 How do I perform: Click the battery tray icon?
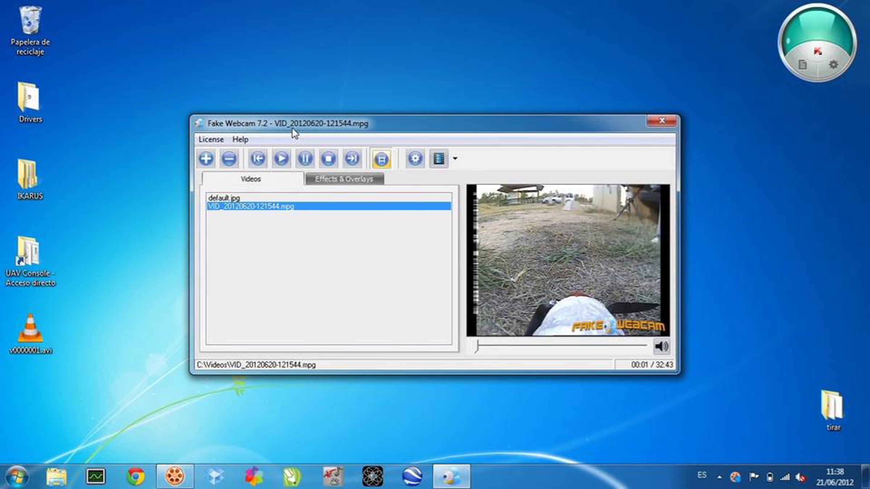tap(770, 477)
